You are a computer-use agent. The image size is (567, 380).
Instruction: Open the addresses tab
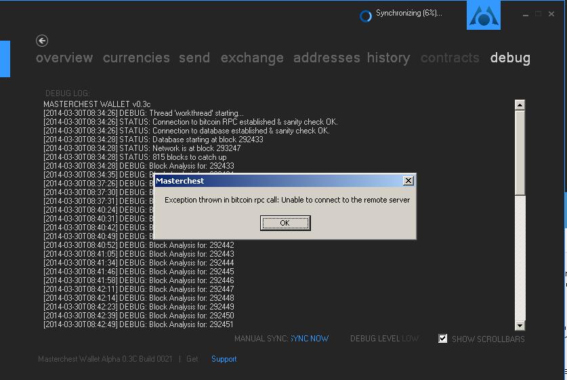point(327,58)
